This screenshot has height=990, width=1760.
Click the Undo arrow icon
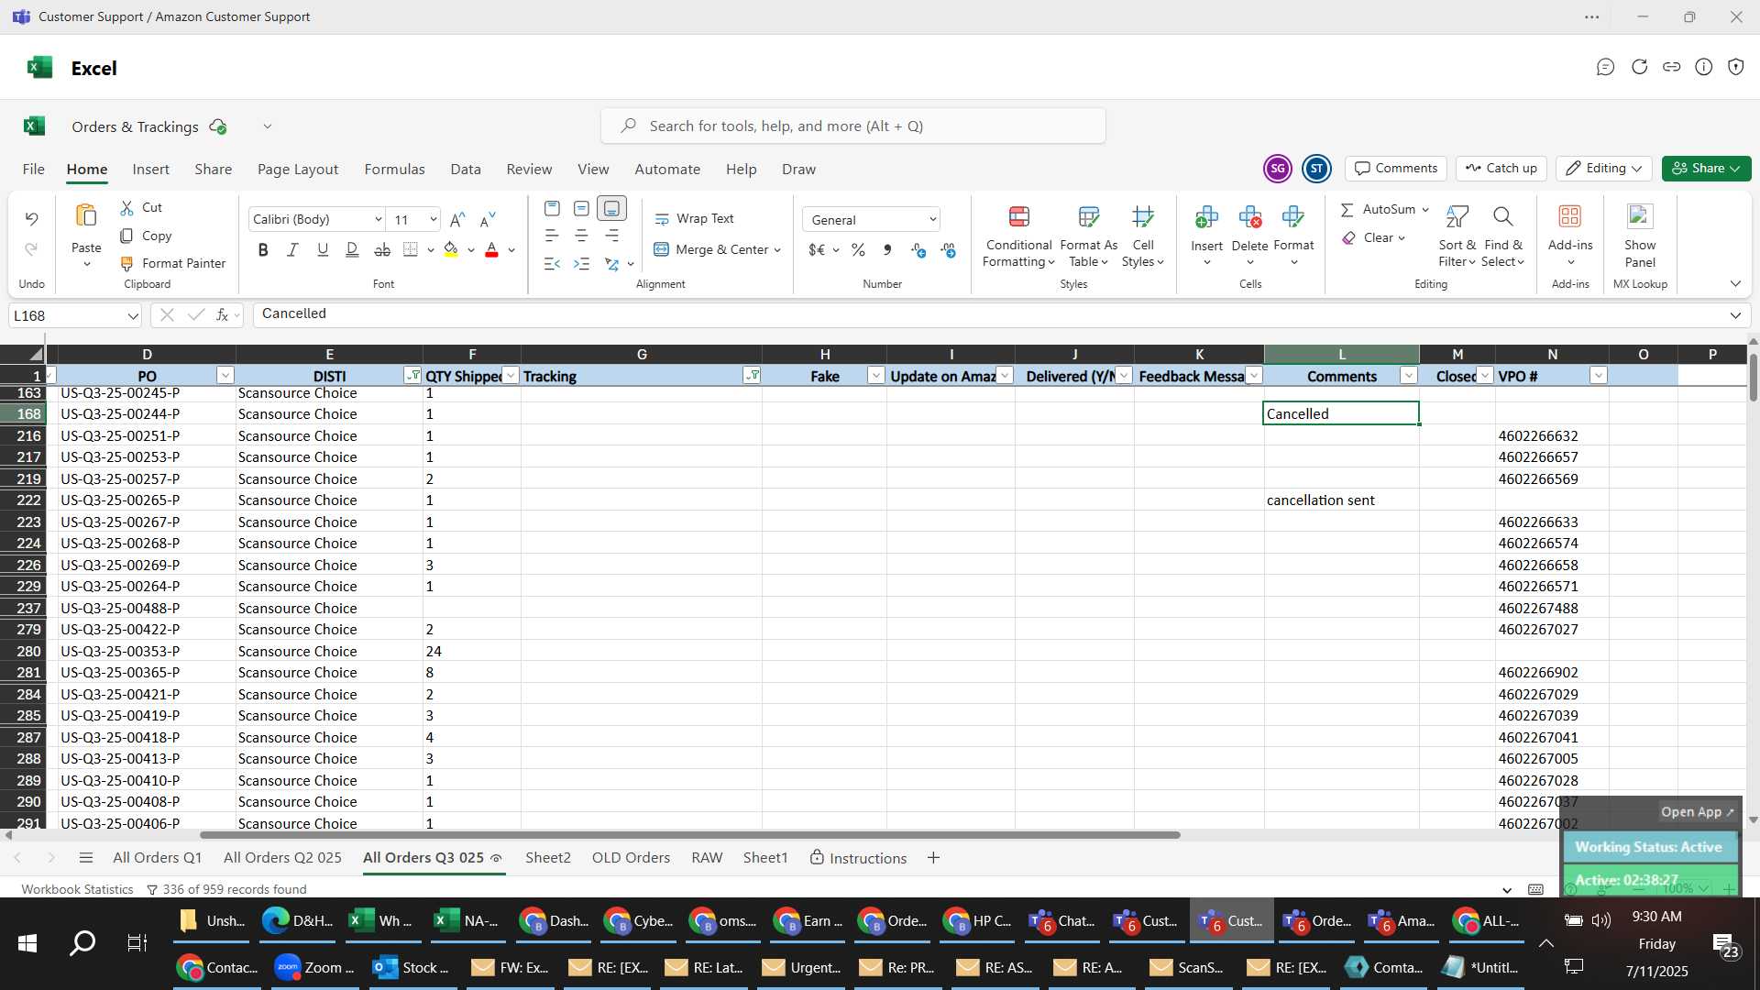(x=31, y=219)
